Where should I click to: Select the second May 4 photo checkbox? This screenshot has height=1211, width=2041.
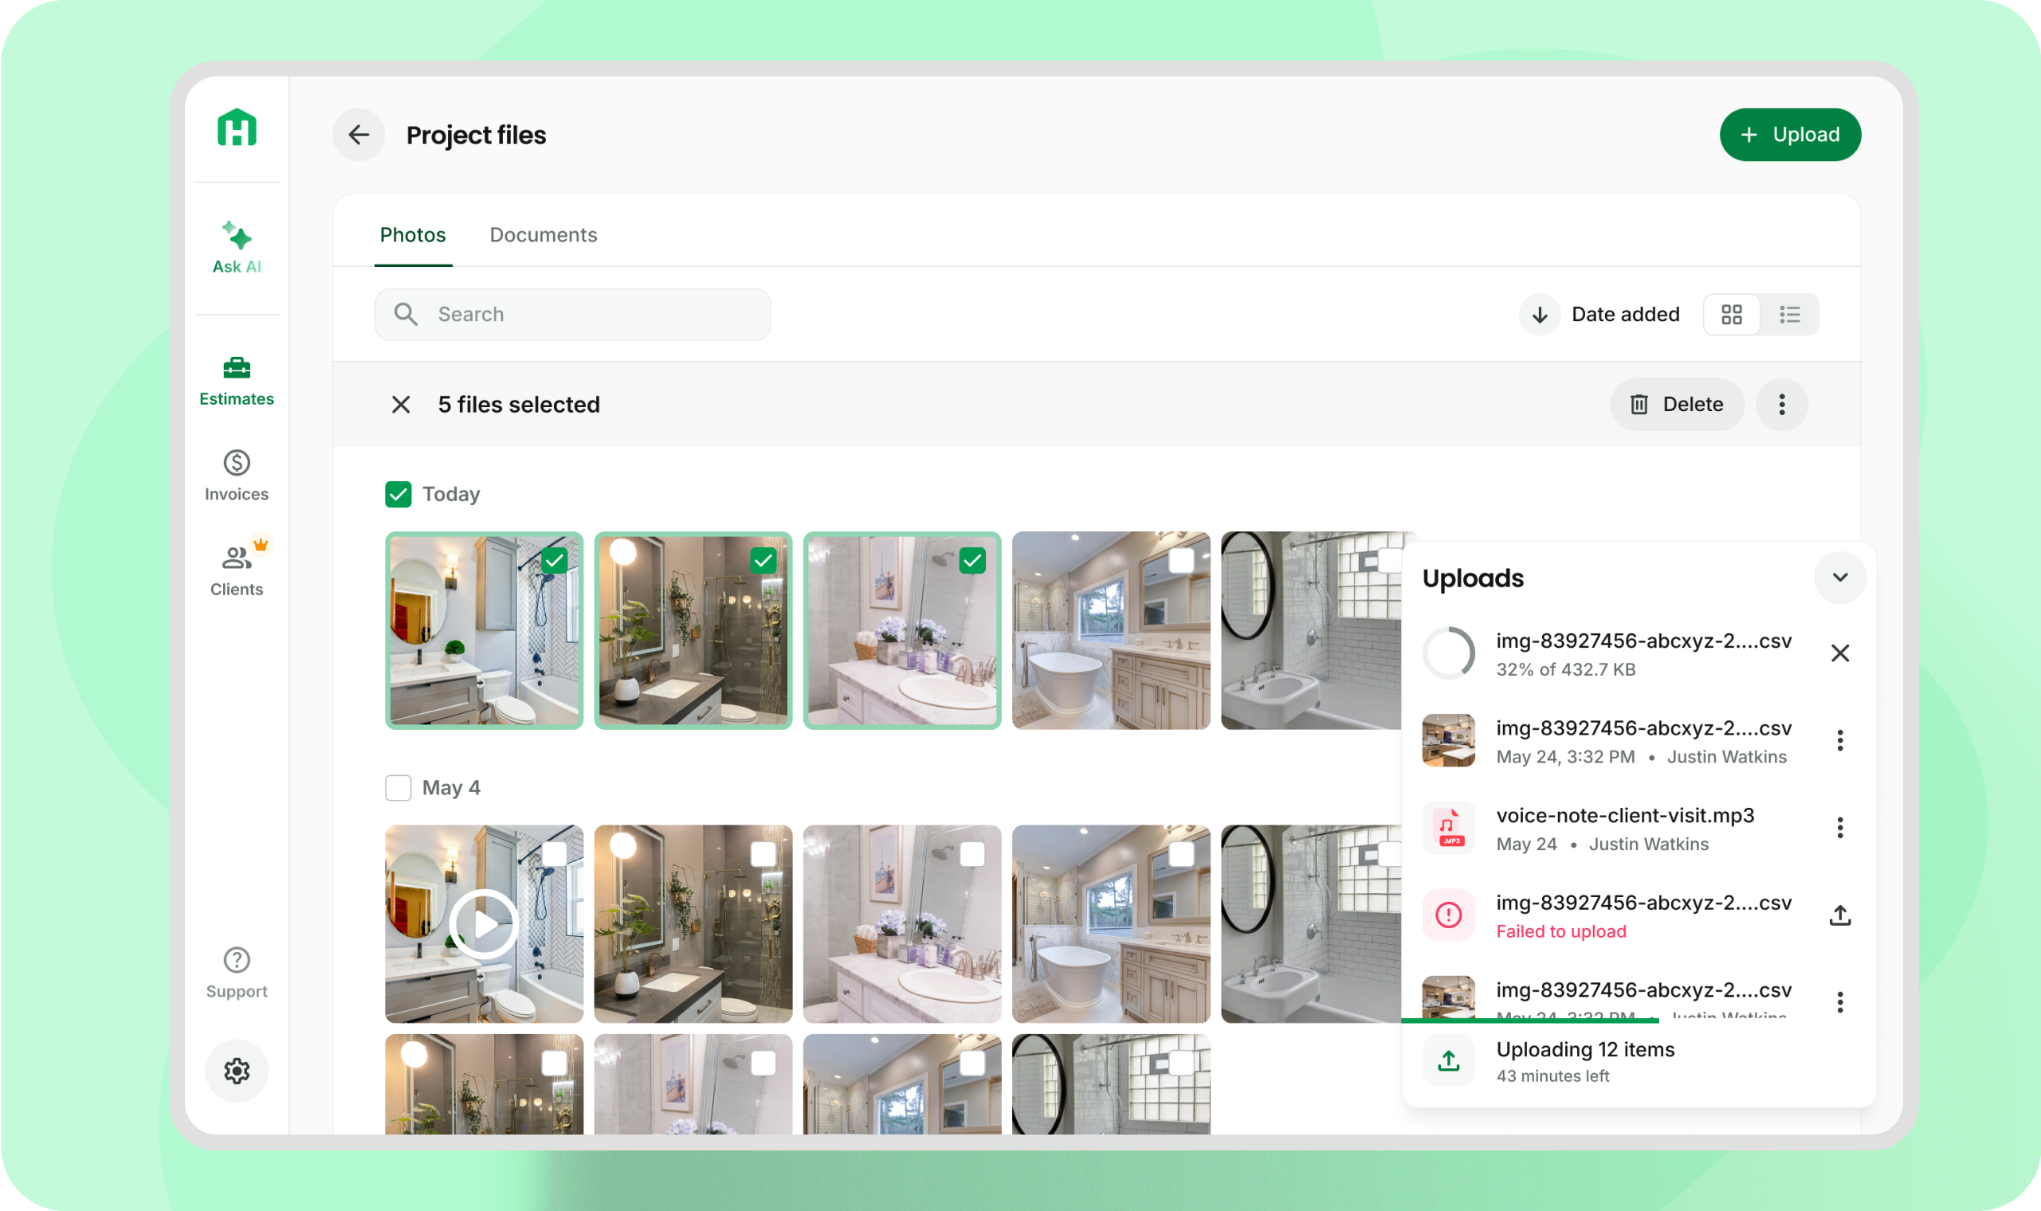click(x=763, y=854)
